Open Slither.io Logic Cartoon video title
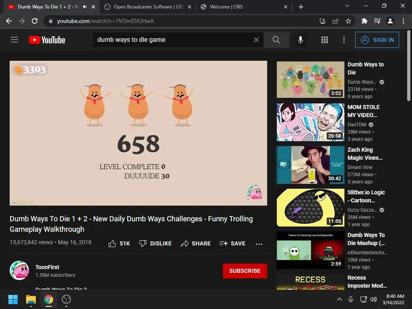Viewport: 412px width, 309px height. (366, 196)
